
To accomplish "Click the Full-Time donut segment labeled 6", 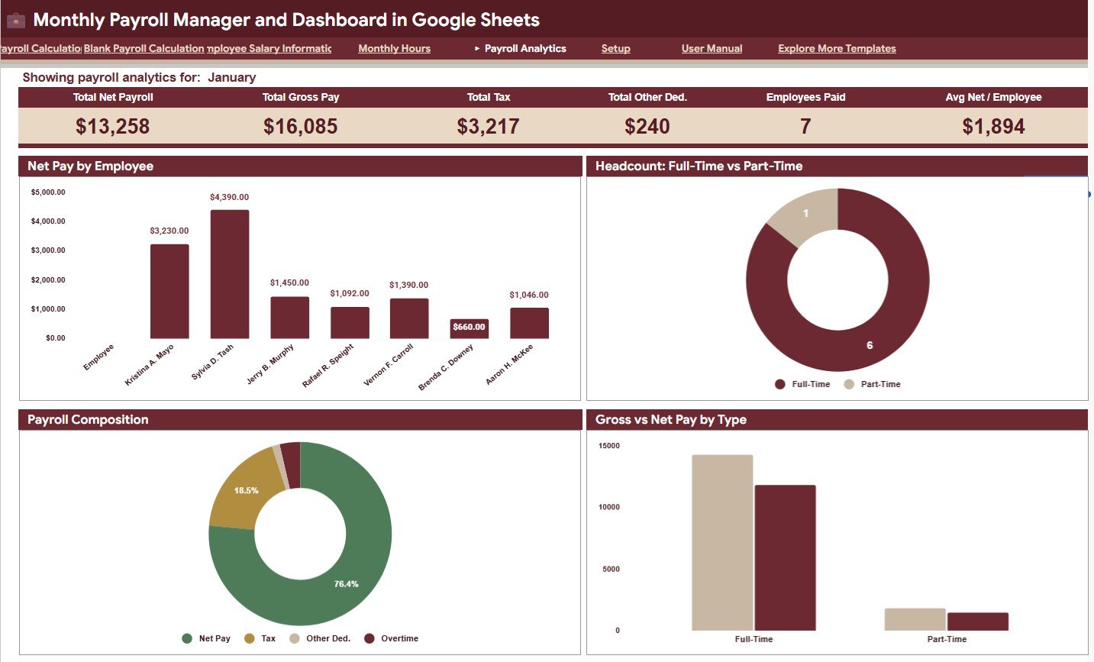I will tap(870, 346).
